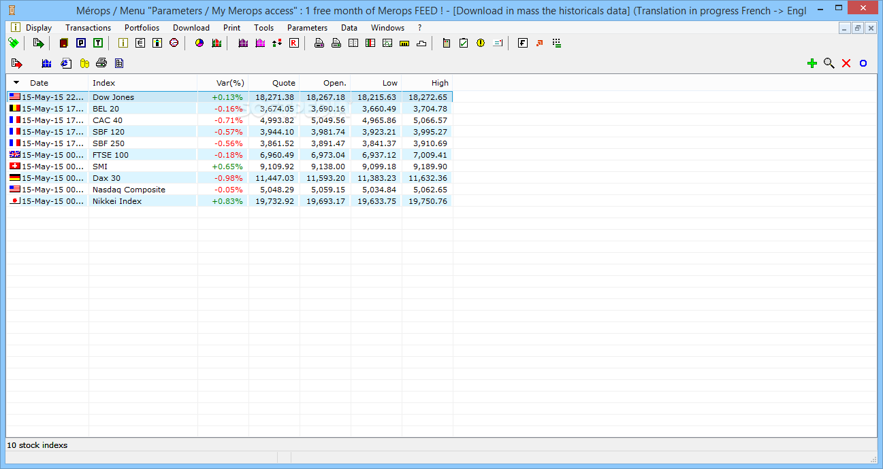Click the first printer icon in the top toolbar
The image size is (883, 469).
click(x=319, y=43)
